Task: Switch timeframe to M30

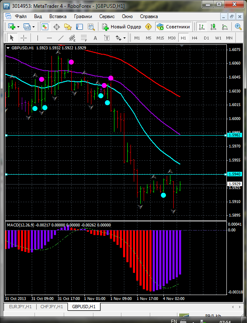Action: [x=172, y=38]
